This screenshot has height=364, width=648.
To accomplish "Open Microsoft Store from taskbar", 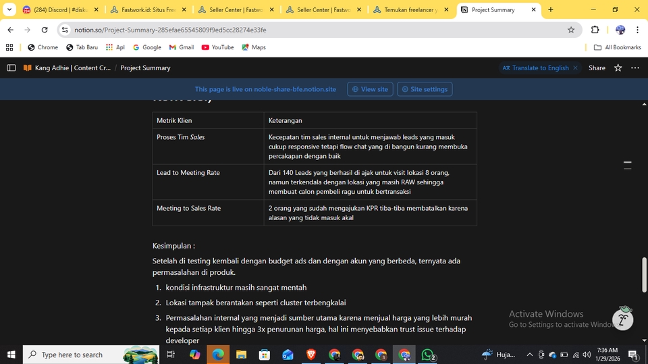I will (x=264, y=355).
